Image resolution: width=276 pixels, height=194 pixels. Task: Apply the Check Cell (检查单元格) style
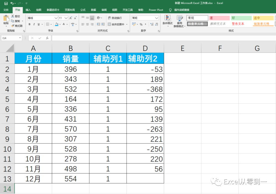click(197, 24)
